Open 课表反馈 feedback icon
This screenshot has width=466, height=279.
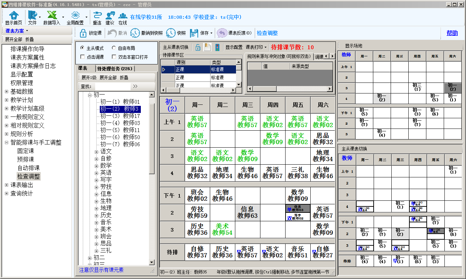point(222,33)
